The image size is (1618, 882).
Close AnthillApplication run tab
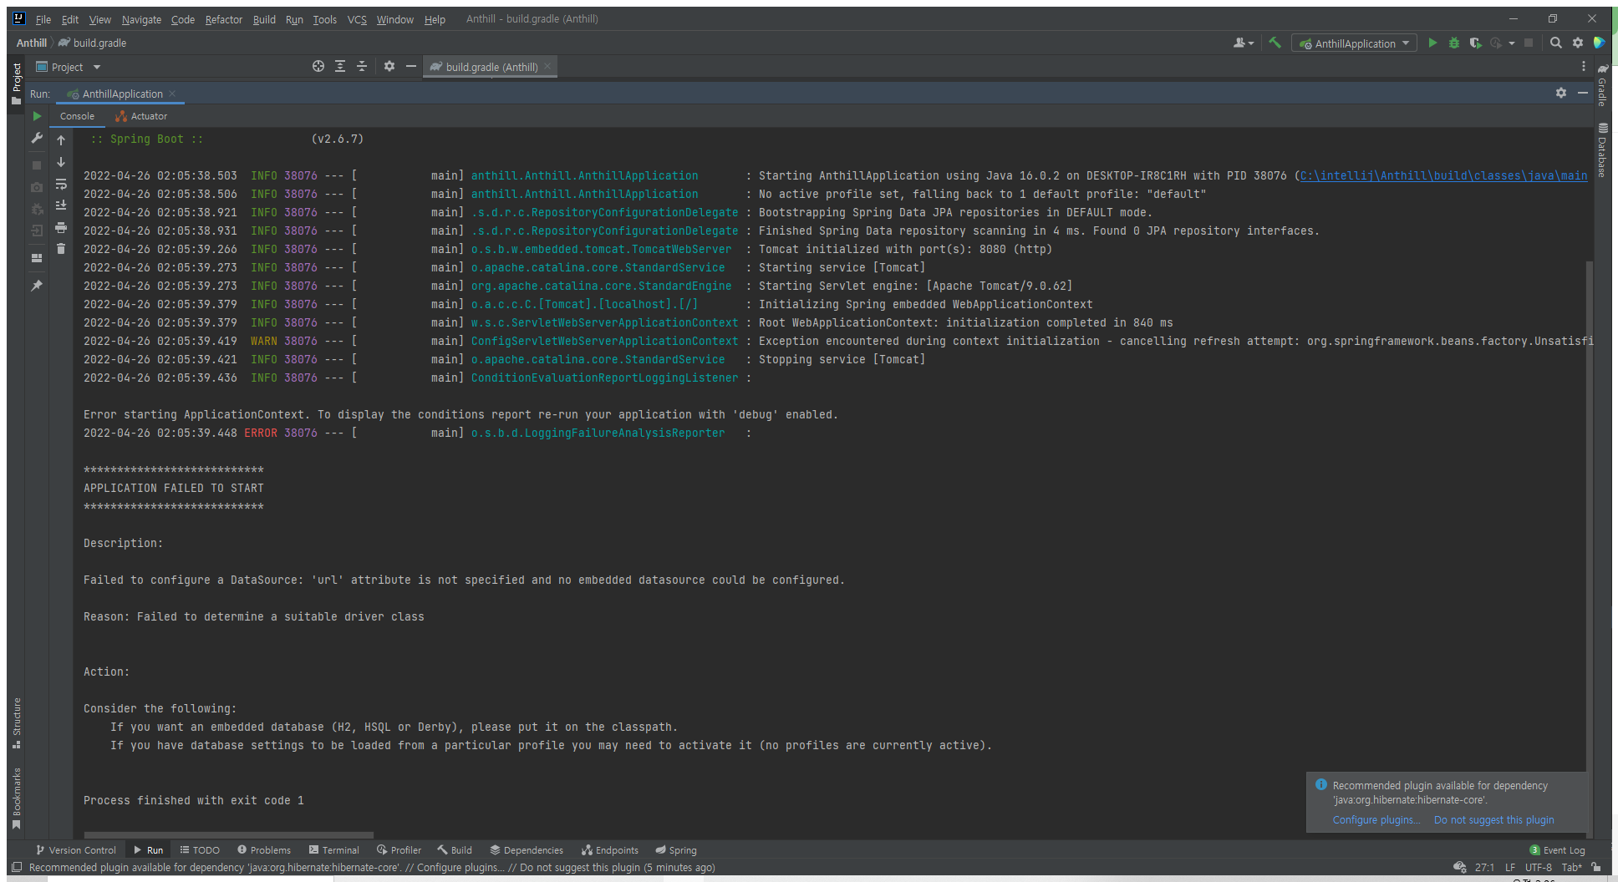(172, 94)
